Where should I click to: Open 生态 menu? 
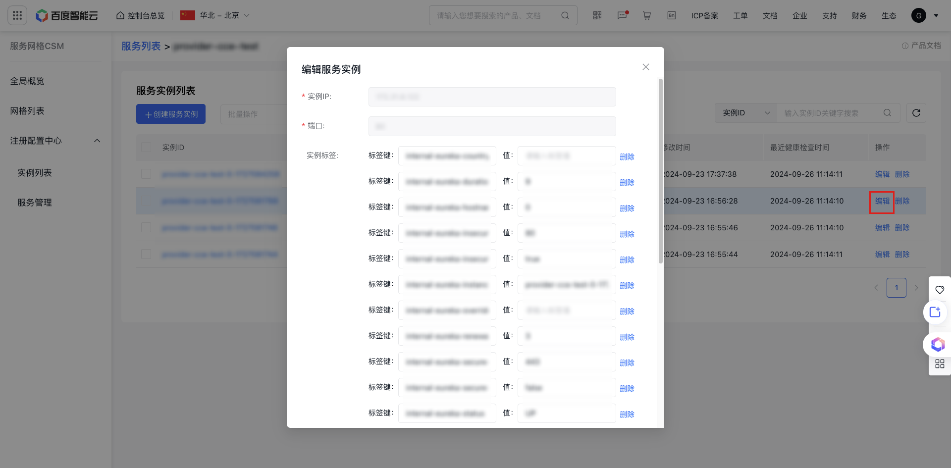[x=889, y=15]
